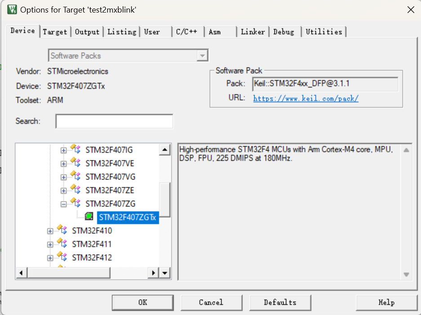This screenshot has width=421, height=315.
Task: Expand the STM32F407VG node
Action: [x=64, y=177]
